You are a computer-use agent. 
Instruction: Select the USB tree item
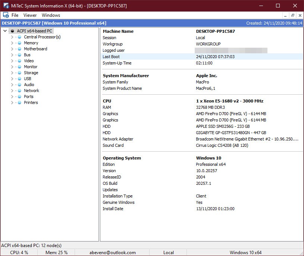pyautogui.click(x=27, y=79)
